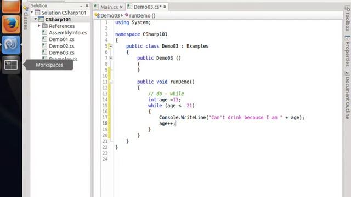Switch to the Main.cs tab
The height and width of the screenshot is (197, 351).
coord(109,7)
